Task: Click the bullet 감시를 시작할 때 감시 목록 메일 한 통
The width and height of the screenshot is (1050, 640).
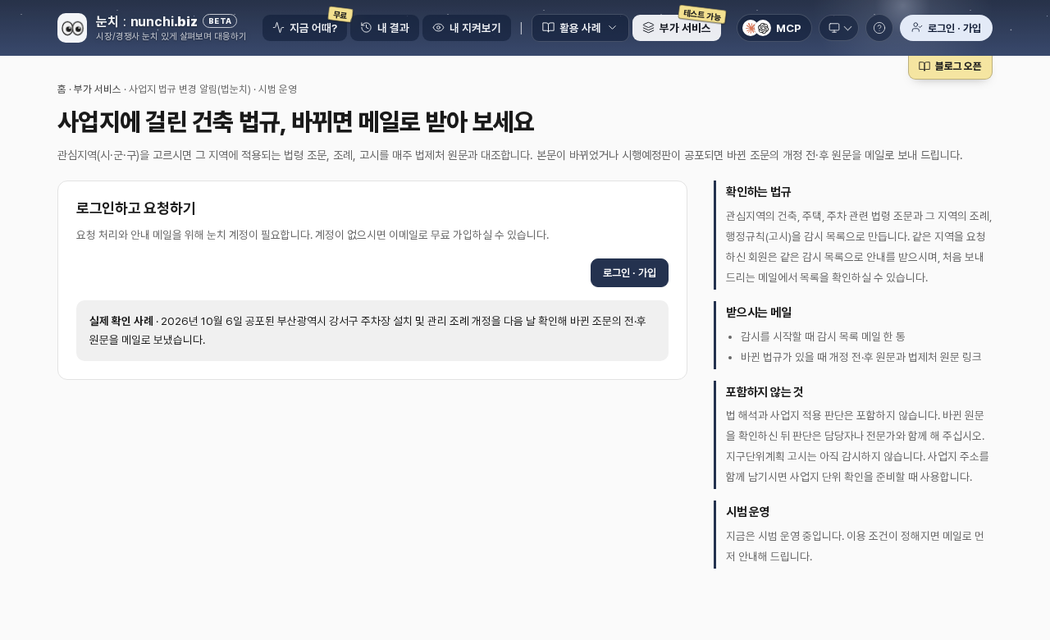Action: pos(823,336)
